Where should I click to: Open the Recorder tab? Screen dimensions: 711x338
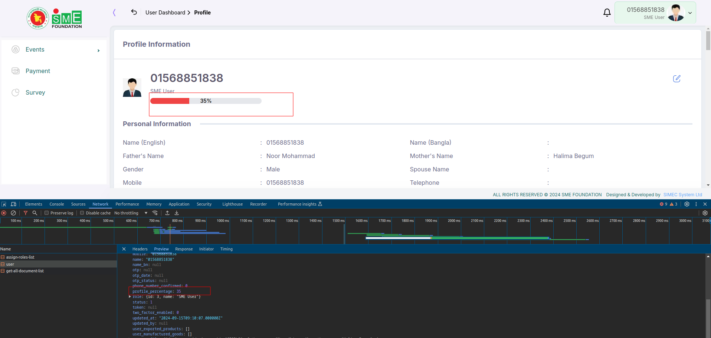point(259,204)
